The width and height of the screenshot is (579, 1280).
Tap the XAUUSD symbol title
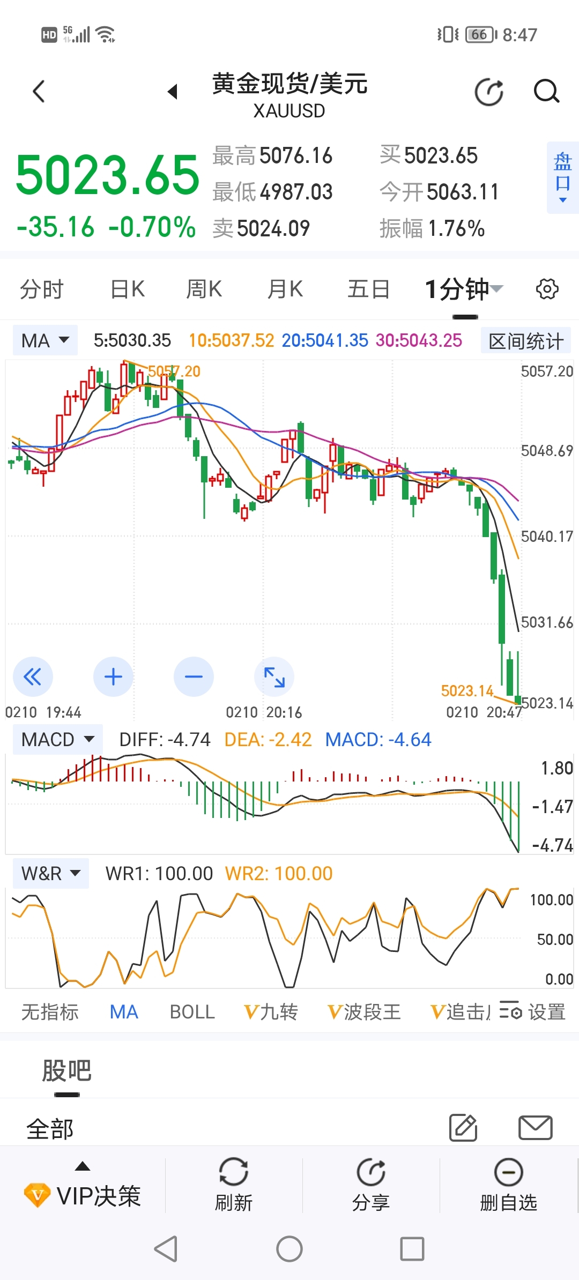[x=289, y=111]
